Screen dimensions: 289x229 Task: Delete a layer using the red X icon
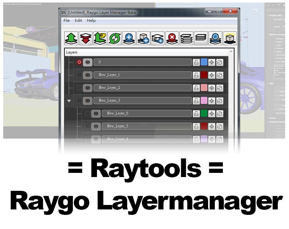point(172,38)
